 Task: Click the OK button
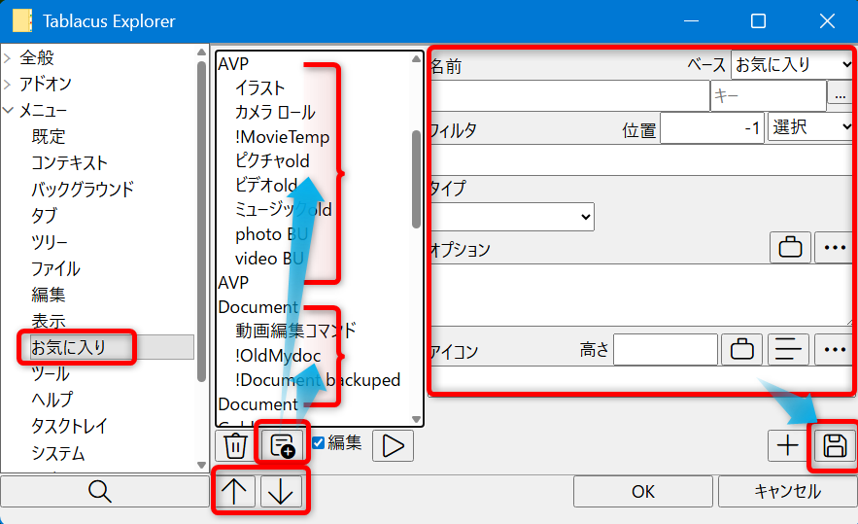[x=643, y=491]
